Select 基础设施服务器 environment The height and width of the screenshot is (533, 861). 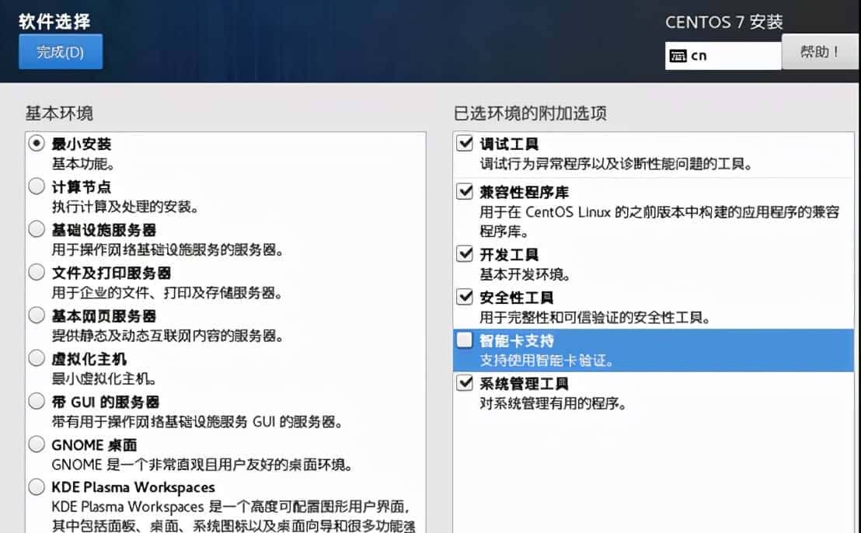coord(35,228)
